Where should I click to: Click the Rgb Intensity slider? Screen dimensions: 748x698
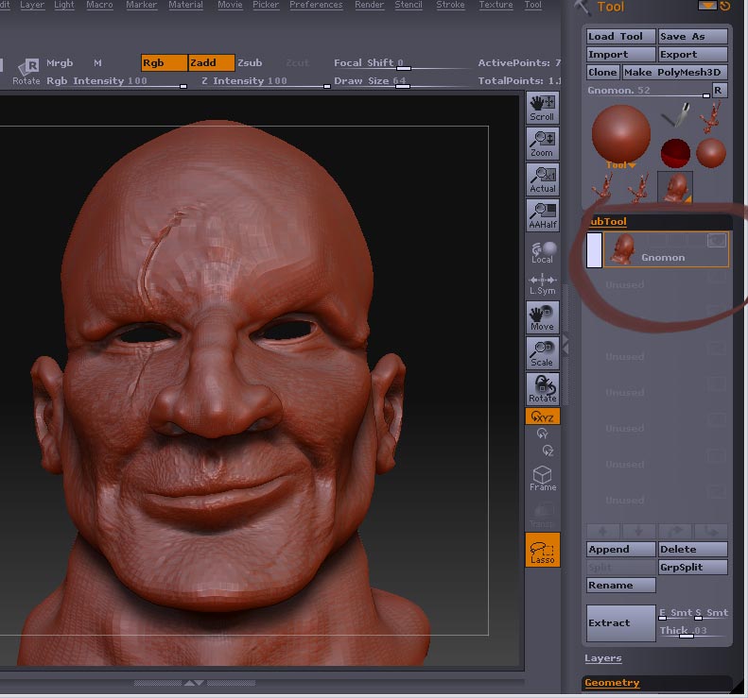[116, 81]
